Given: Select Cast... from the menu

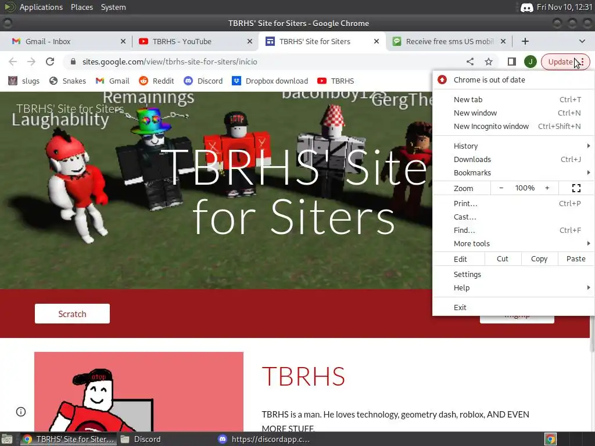Looking at the screenshot, I should coord(513,217).
